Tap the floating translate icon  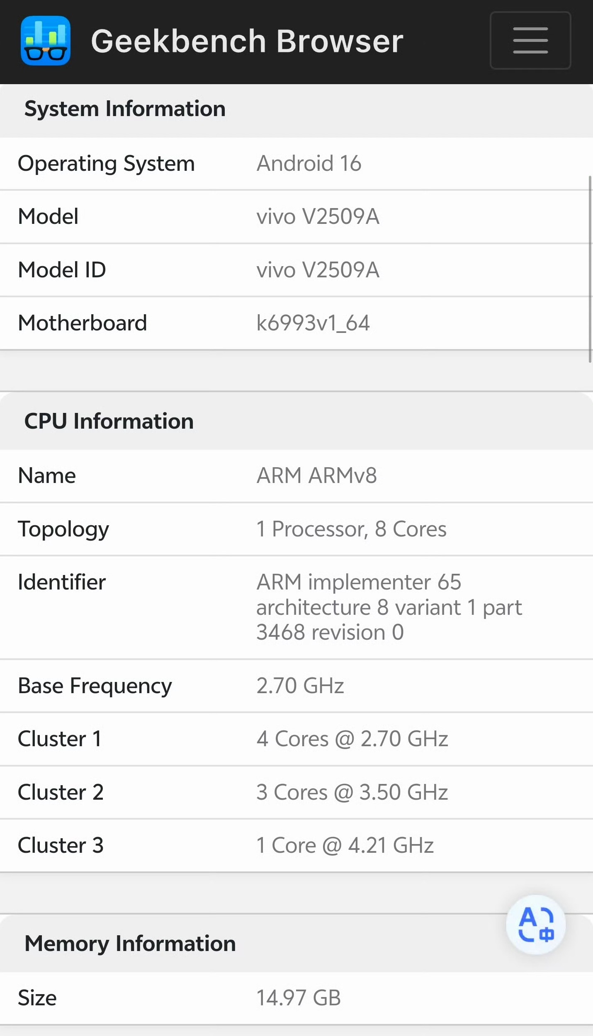536,924
